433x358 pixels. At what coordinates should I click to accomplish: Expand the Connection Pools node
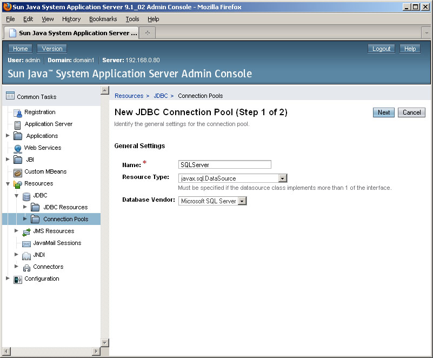click(x=25, y=218)
